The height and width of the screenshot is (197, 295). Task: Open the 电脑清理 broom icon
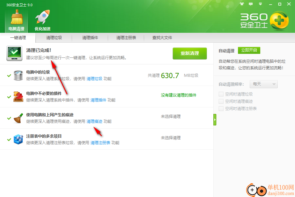coord(17,20)
